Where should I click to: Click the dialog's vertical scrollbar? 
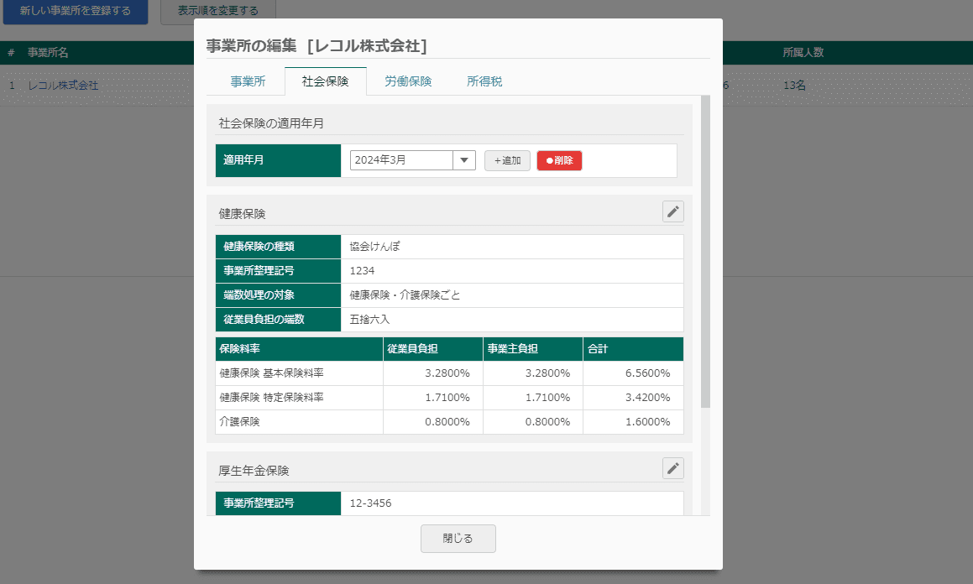click(x=705, y=252)
